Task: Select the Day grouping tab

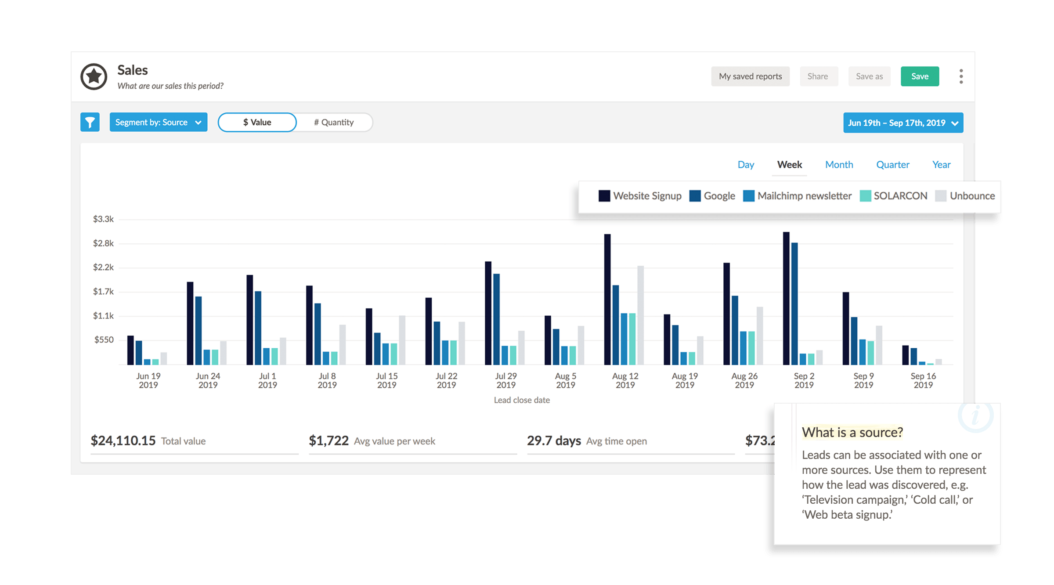Action: [746, 165]
